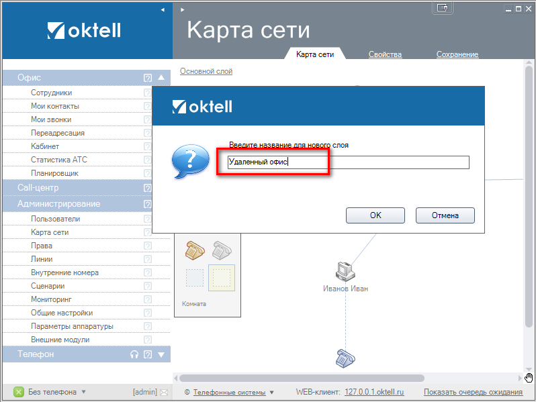Expand the Телефон section down arrow
The height and width of the screenshot is (402, 536).
[161, 354]
